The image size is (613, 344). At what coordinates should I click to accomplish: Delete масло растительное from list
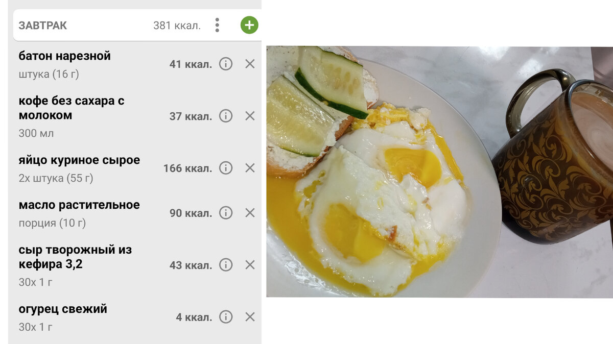(x=250, y=213)
